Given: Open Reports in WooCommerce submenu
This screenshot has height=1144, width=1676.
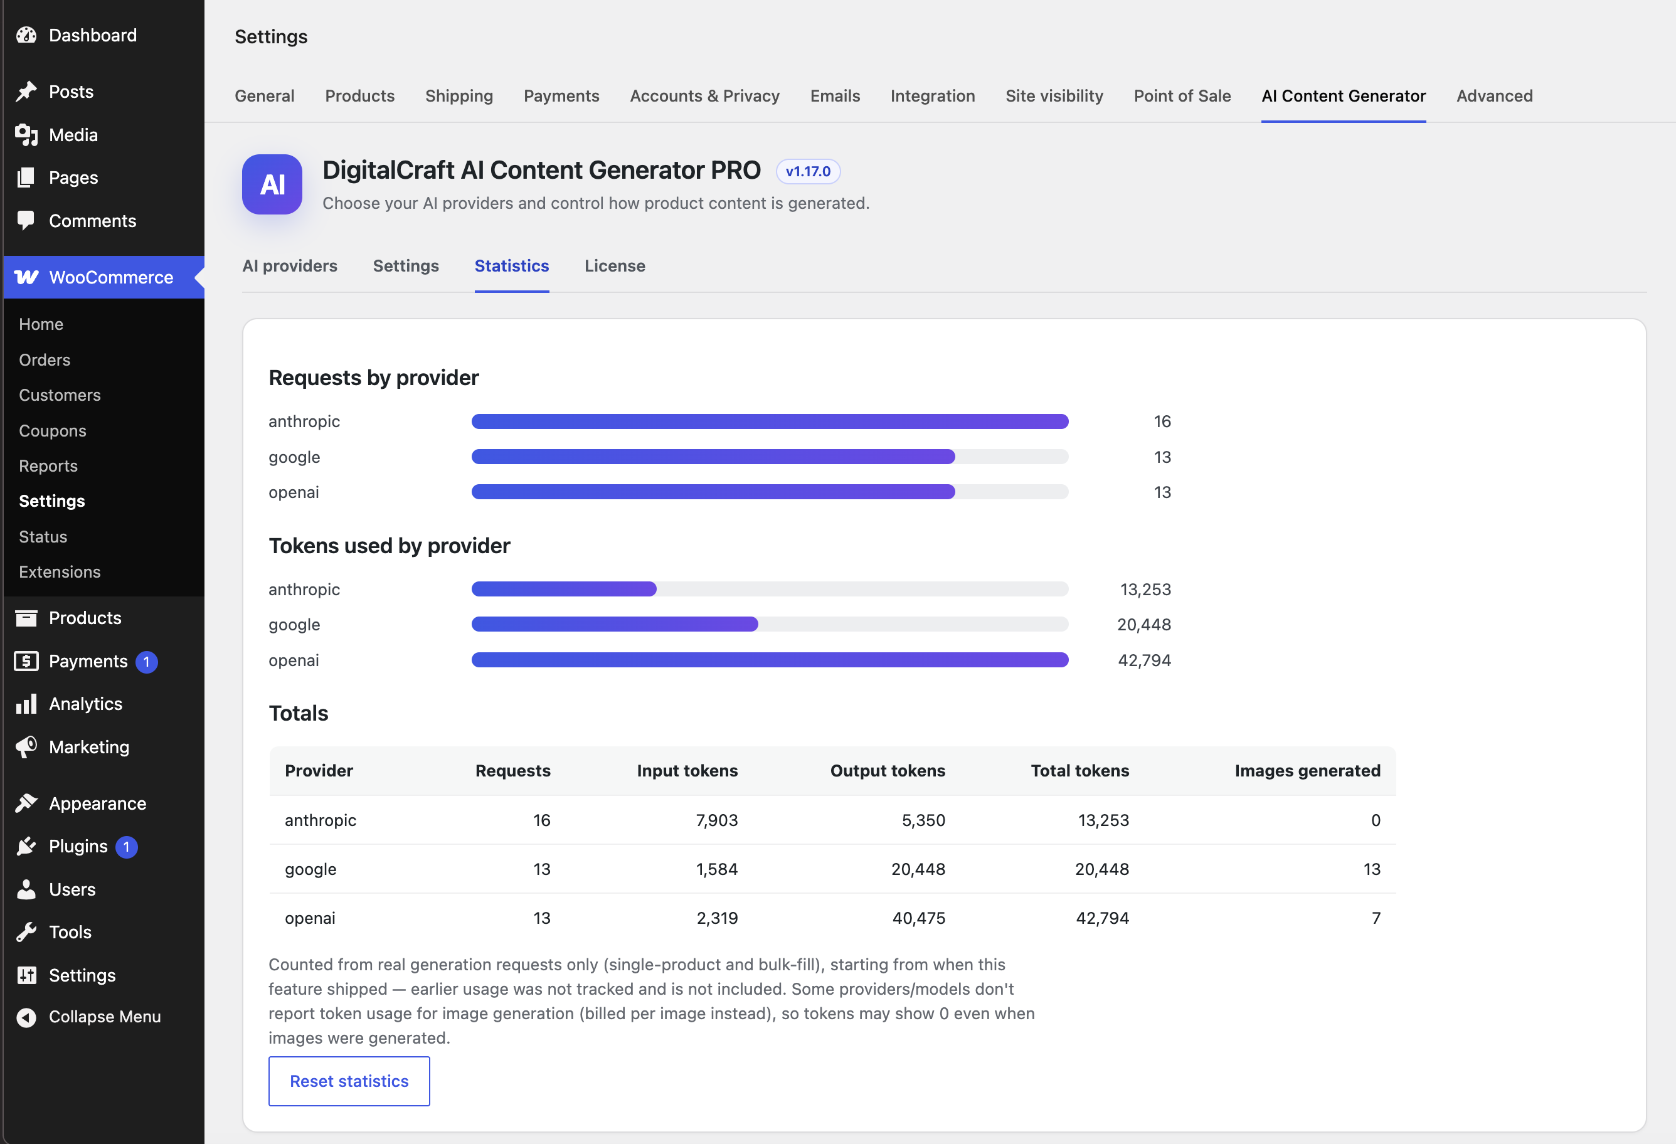Looking at the screenshot, I should pos(48,466).
